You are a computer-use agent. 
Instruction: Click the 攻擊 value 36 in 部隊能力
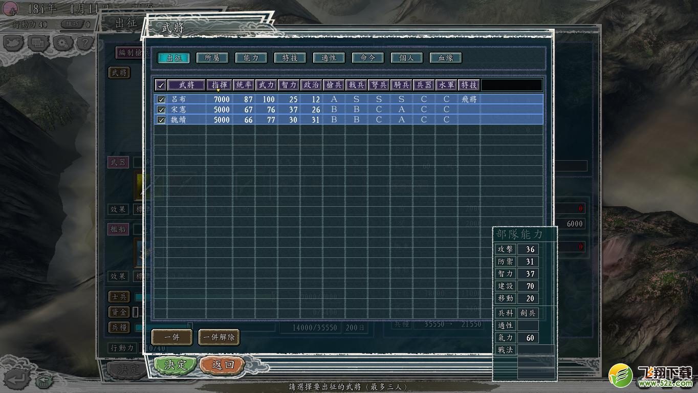[528, 249]
